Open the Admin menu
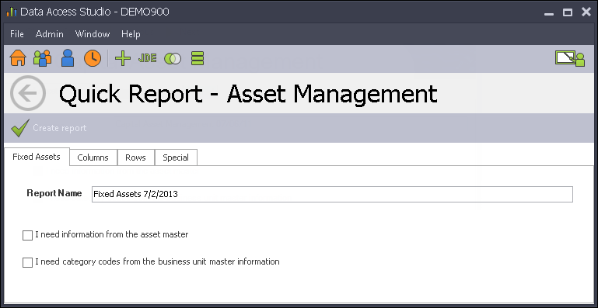This screenshot has width=598, height=308. 50,34
